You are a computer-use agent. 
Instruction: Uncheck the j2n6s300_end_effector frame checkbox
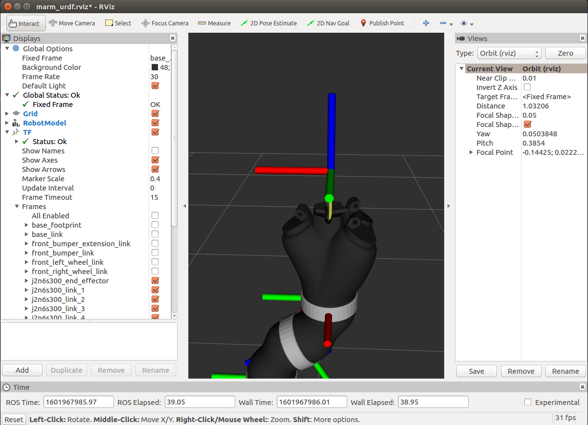(x=155, y=280)
